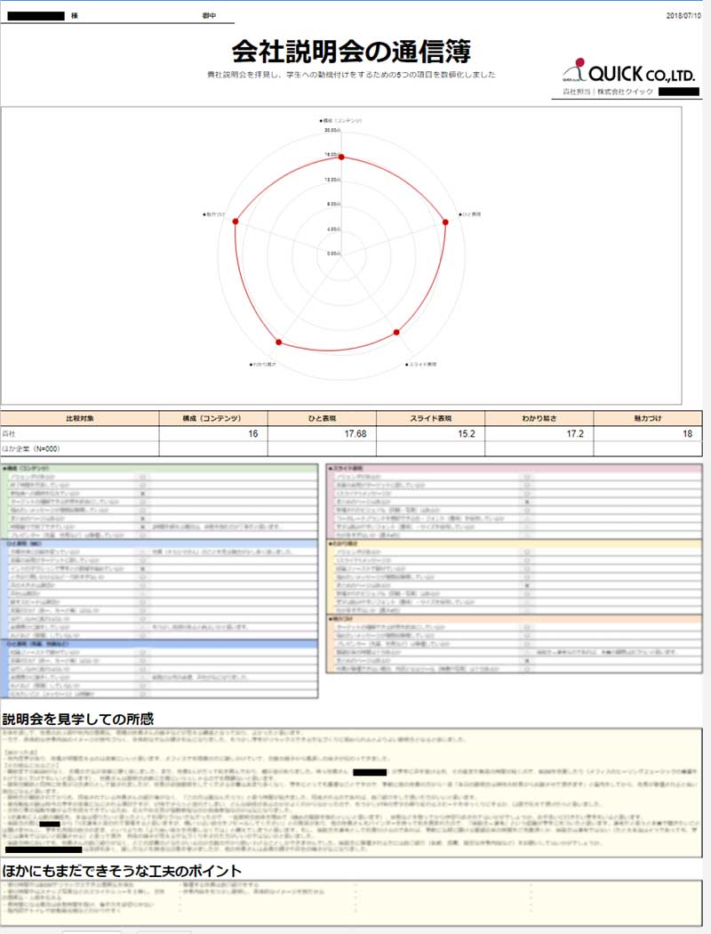Click the radar data point near ひと表現 label
The image size is (711, 934).
click(445, 222)
